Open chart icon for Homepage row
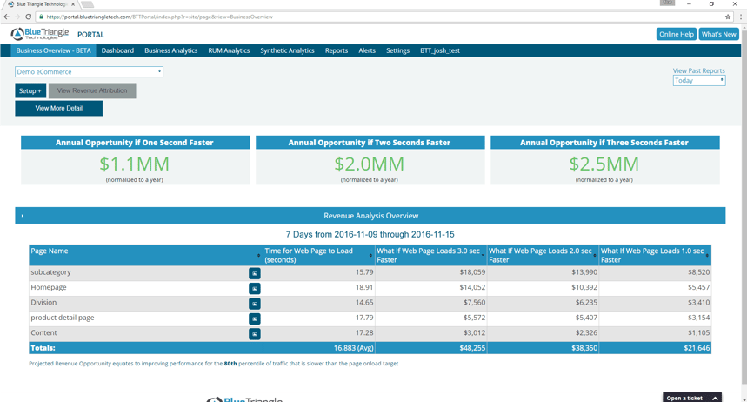This screenshot has height=402, width=747. tap(255, 289)
